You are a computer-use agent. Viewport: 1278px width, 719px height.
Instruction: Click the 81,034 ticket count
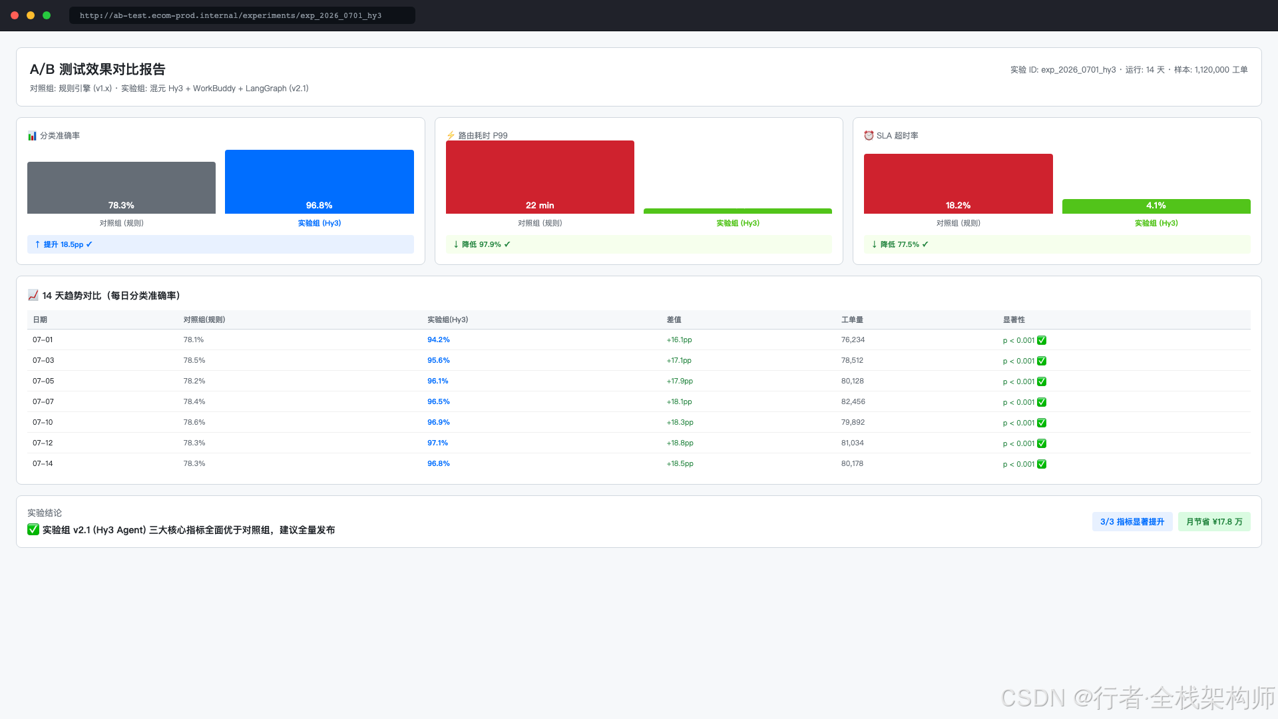tap(852, 443)
